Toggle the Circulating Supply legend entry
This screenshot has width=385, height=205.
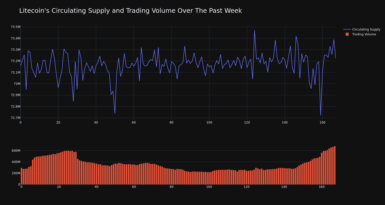pos(362,29)
